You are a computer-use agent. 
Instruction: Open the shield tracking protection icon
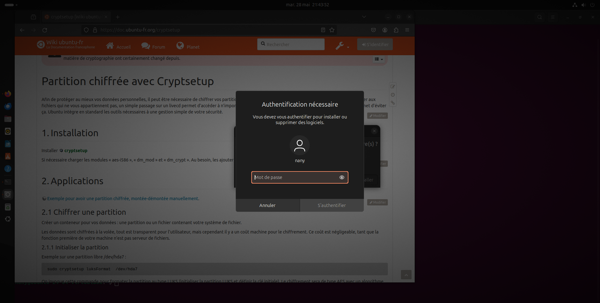point(86,30)
